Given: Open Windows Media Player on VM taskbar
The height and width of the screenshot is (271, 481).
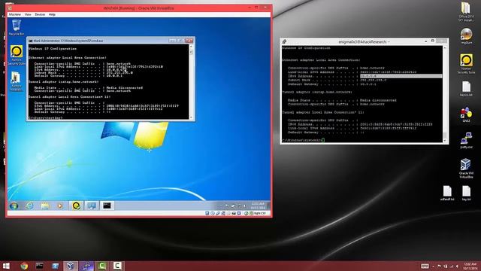Looking at the screenshot, I should [x=60, y=206].
